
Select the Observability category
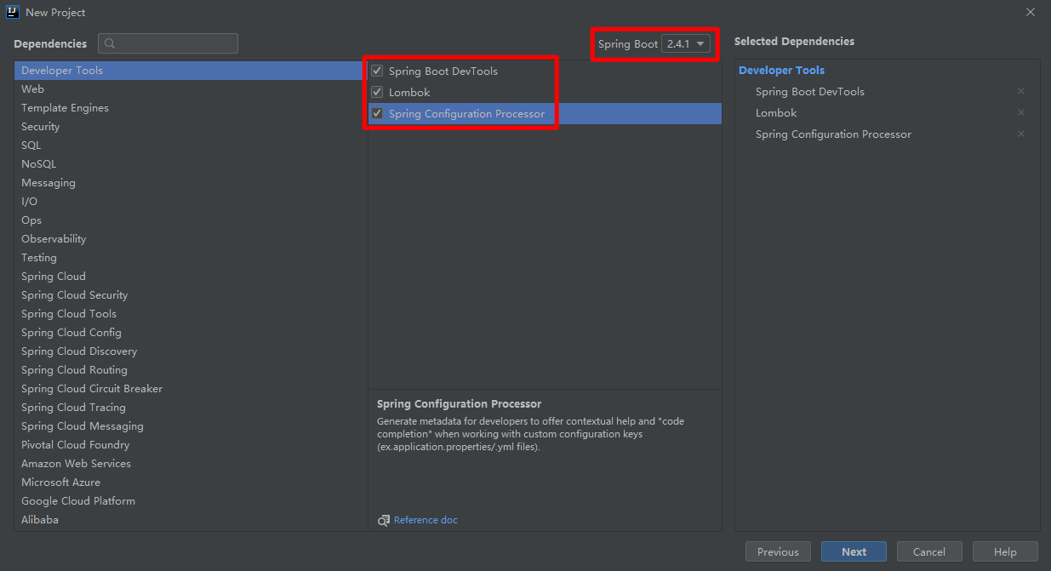pyautogui.click(x=189, y=239)
